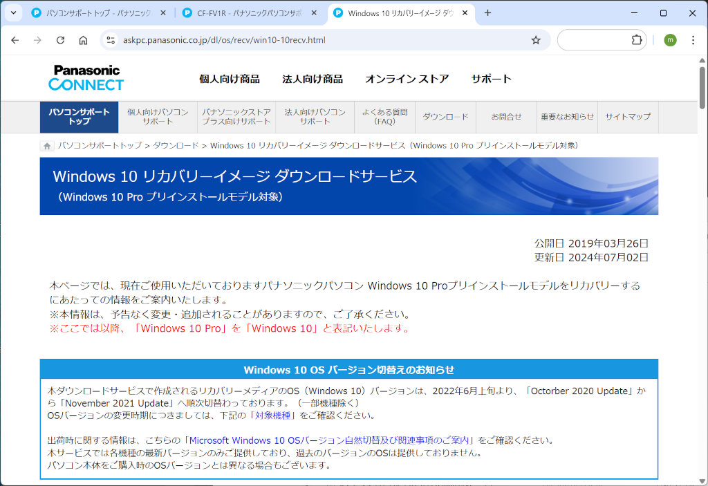Open 法人向け商品 in the top menu

(313, 79)
